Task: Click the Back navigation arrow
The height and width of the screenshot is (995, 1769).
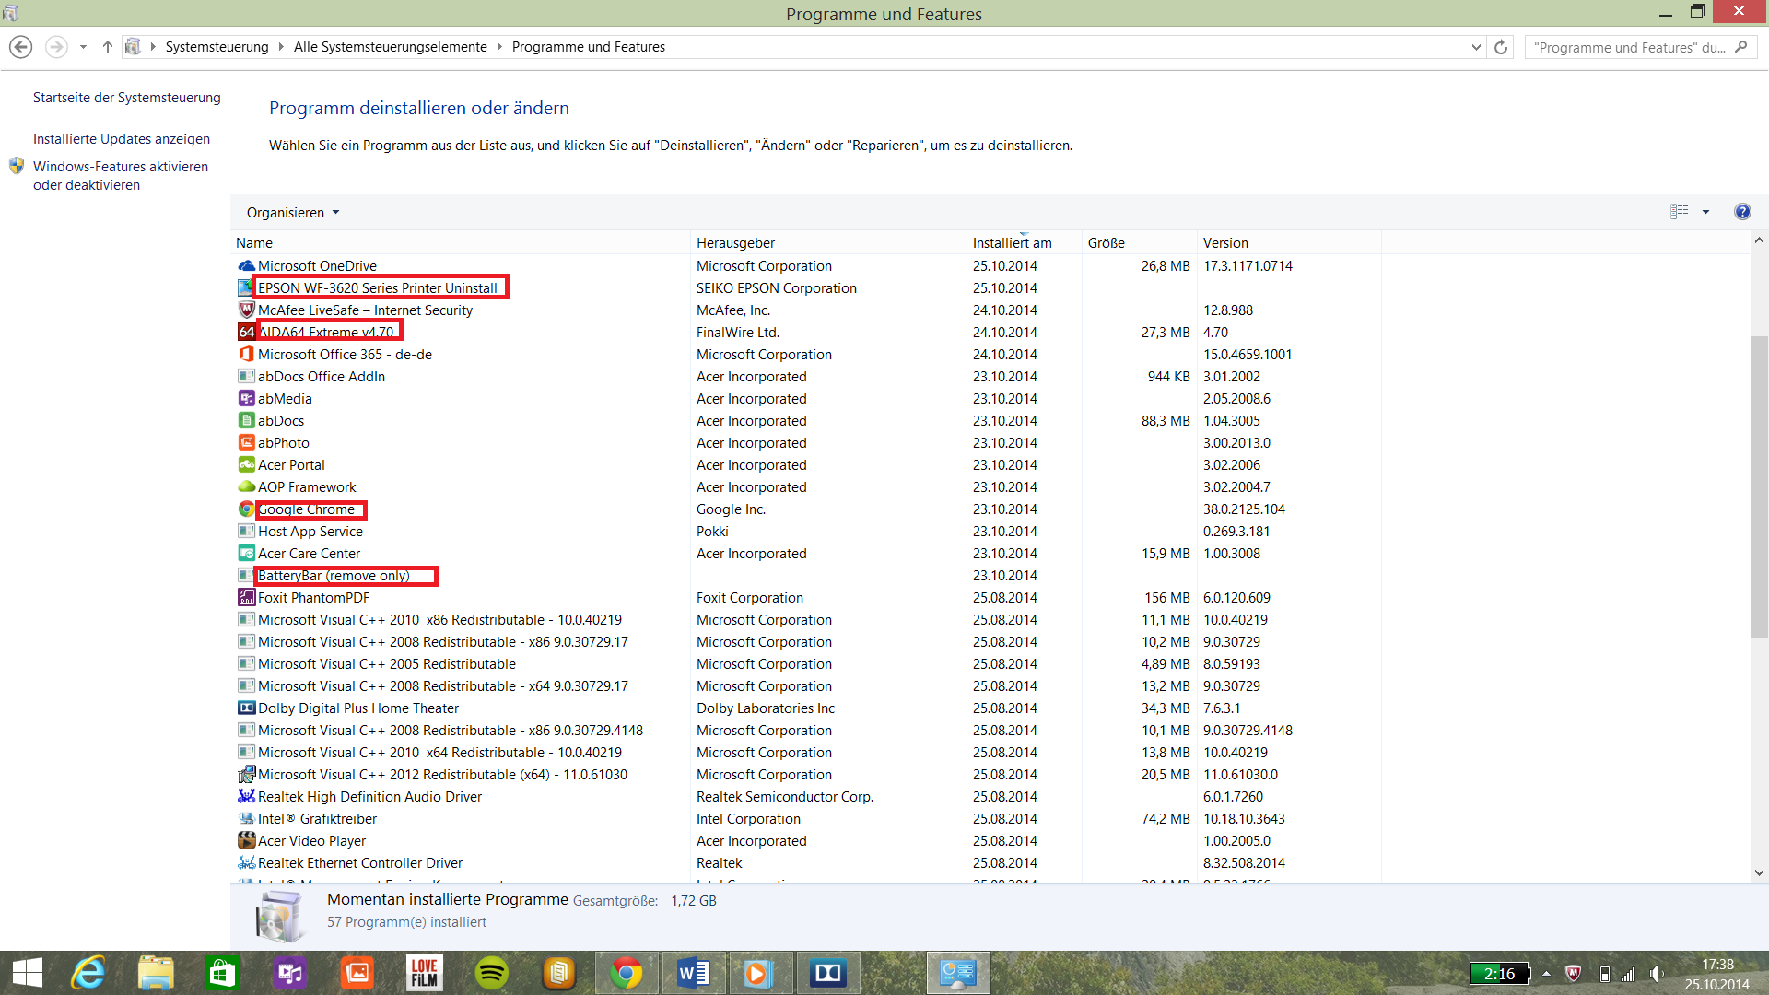Action: pos(21,47)
